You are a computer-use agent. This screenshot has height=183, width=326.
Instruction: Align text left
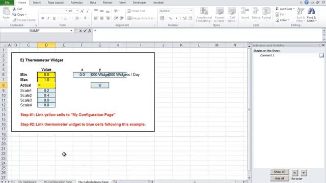tap(96, 18)
